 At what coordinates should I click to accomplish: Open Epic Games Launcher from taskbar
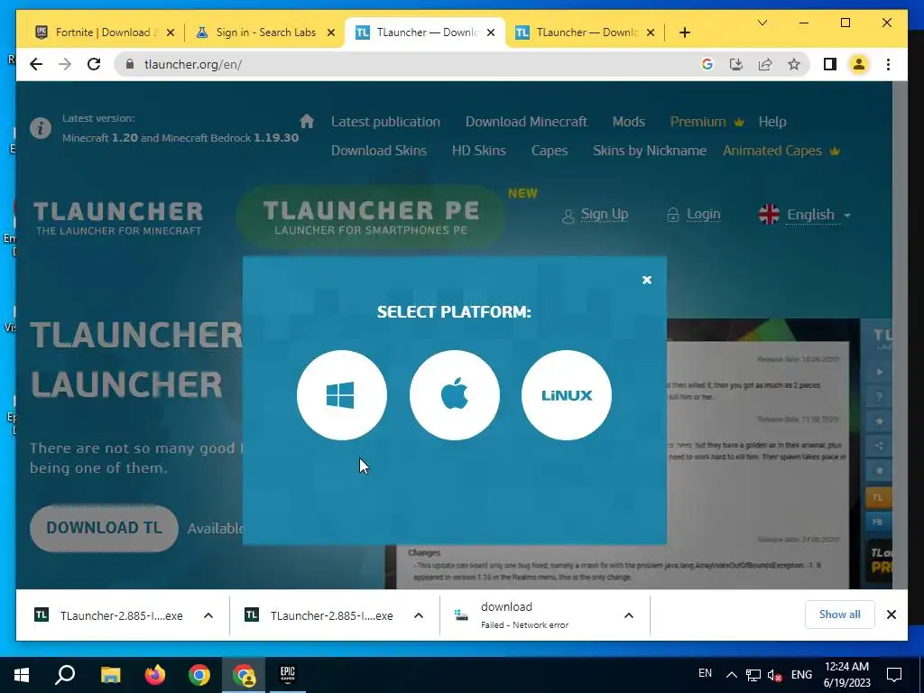288,675
